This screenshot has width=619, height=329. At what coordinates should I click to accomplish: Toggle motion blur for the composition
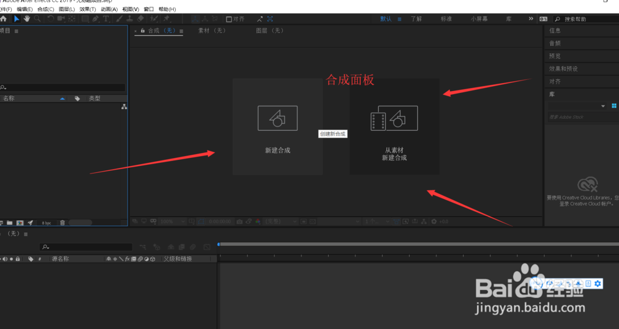[x=193, y=247]
